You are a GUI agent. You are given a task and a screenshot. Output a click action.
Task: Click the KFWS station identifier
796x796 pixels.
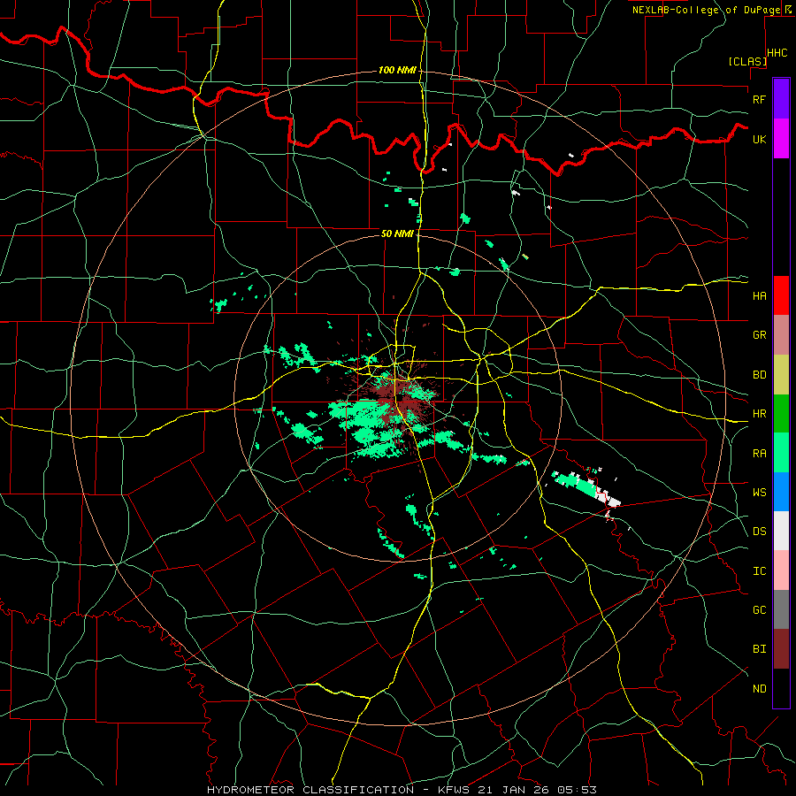(453, 790)
